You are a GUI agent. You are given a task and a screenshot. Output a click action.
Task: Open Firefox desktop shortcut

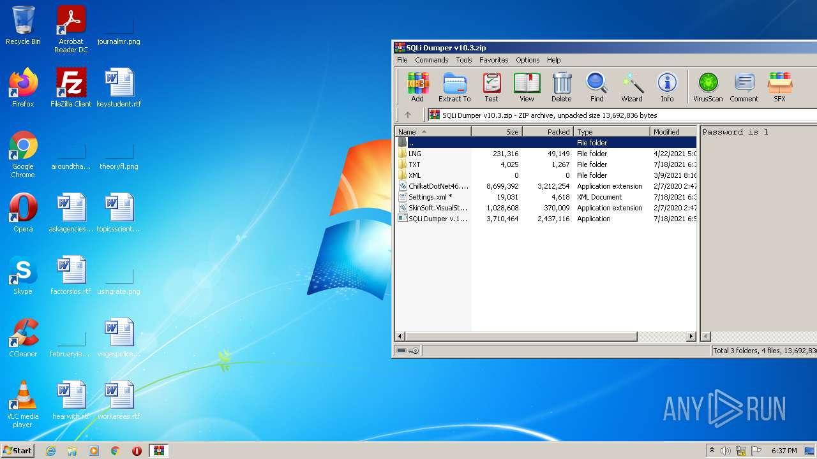[x=23, y=88]
